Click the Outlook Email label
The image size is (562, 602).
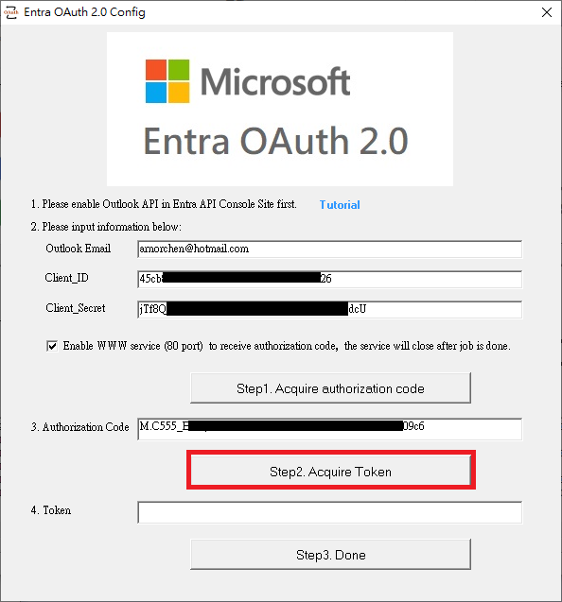pos(78,249)
